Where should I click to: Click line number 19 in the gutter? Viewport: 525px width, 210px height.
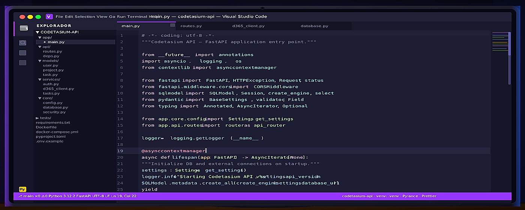tap(120, 151)
